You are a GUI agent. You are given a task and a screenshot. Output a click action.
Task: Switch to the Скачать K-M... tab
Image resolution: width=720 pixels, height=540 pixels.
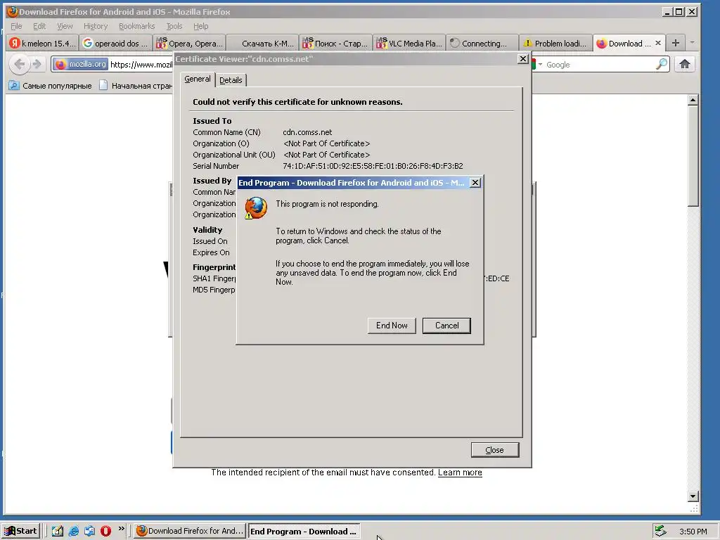262,43
